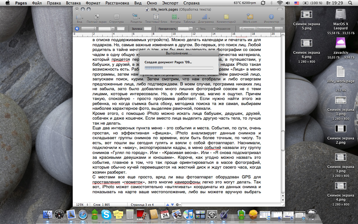358x224 pixels.
Task: Go to next page with down arrow
Action: pos(173,205)
